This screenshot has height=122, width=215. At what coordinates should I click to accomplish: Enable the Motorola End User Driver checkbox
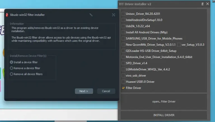123,57
